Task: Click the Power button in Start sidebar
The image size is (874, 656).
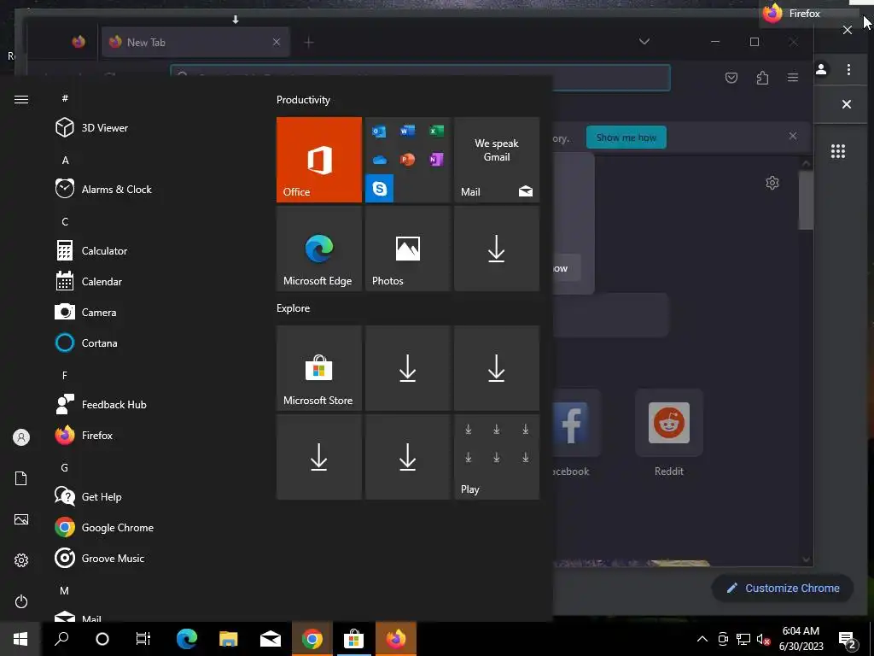Action: pyautogui.click(x=21, y=601)
